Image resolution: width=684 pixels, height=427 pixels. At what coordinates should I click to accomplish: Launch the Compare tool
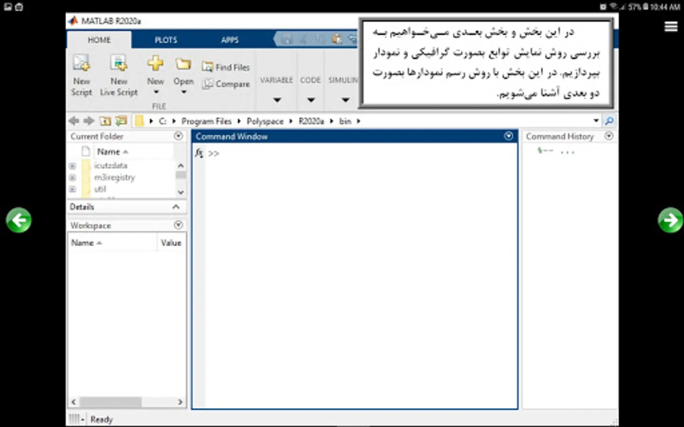click(226, 84)
